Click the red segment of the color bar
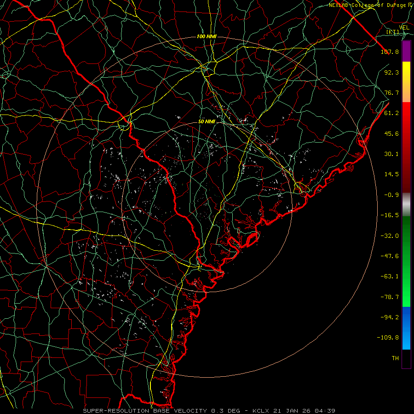The height and width of the screenshot is (414, 414). pos(406,147)
